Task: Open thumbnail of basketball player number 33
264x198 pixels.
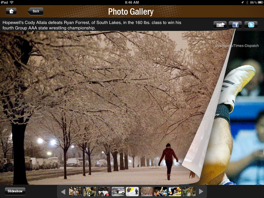Action: tap(189, 192)
